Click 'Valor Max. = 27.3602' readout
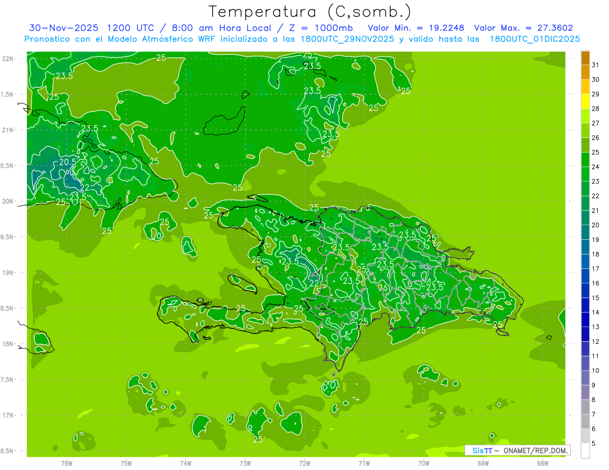 point(523,28)
